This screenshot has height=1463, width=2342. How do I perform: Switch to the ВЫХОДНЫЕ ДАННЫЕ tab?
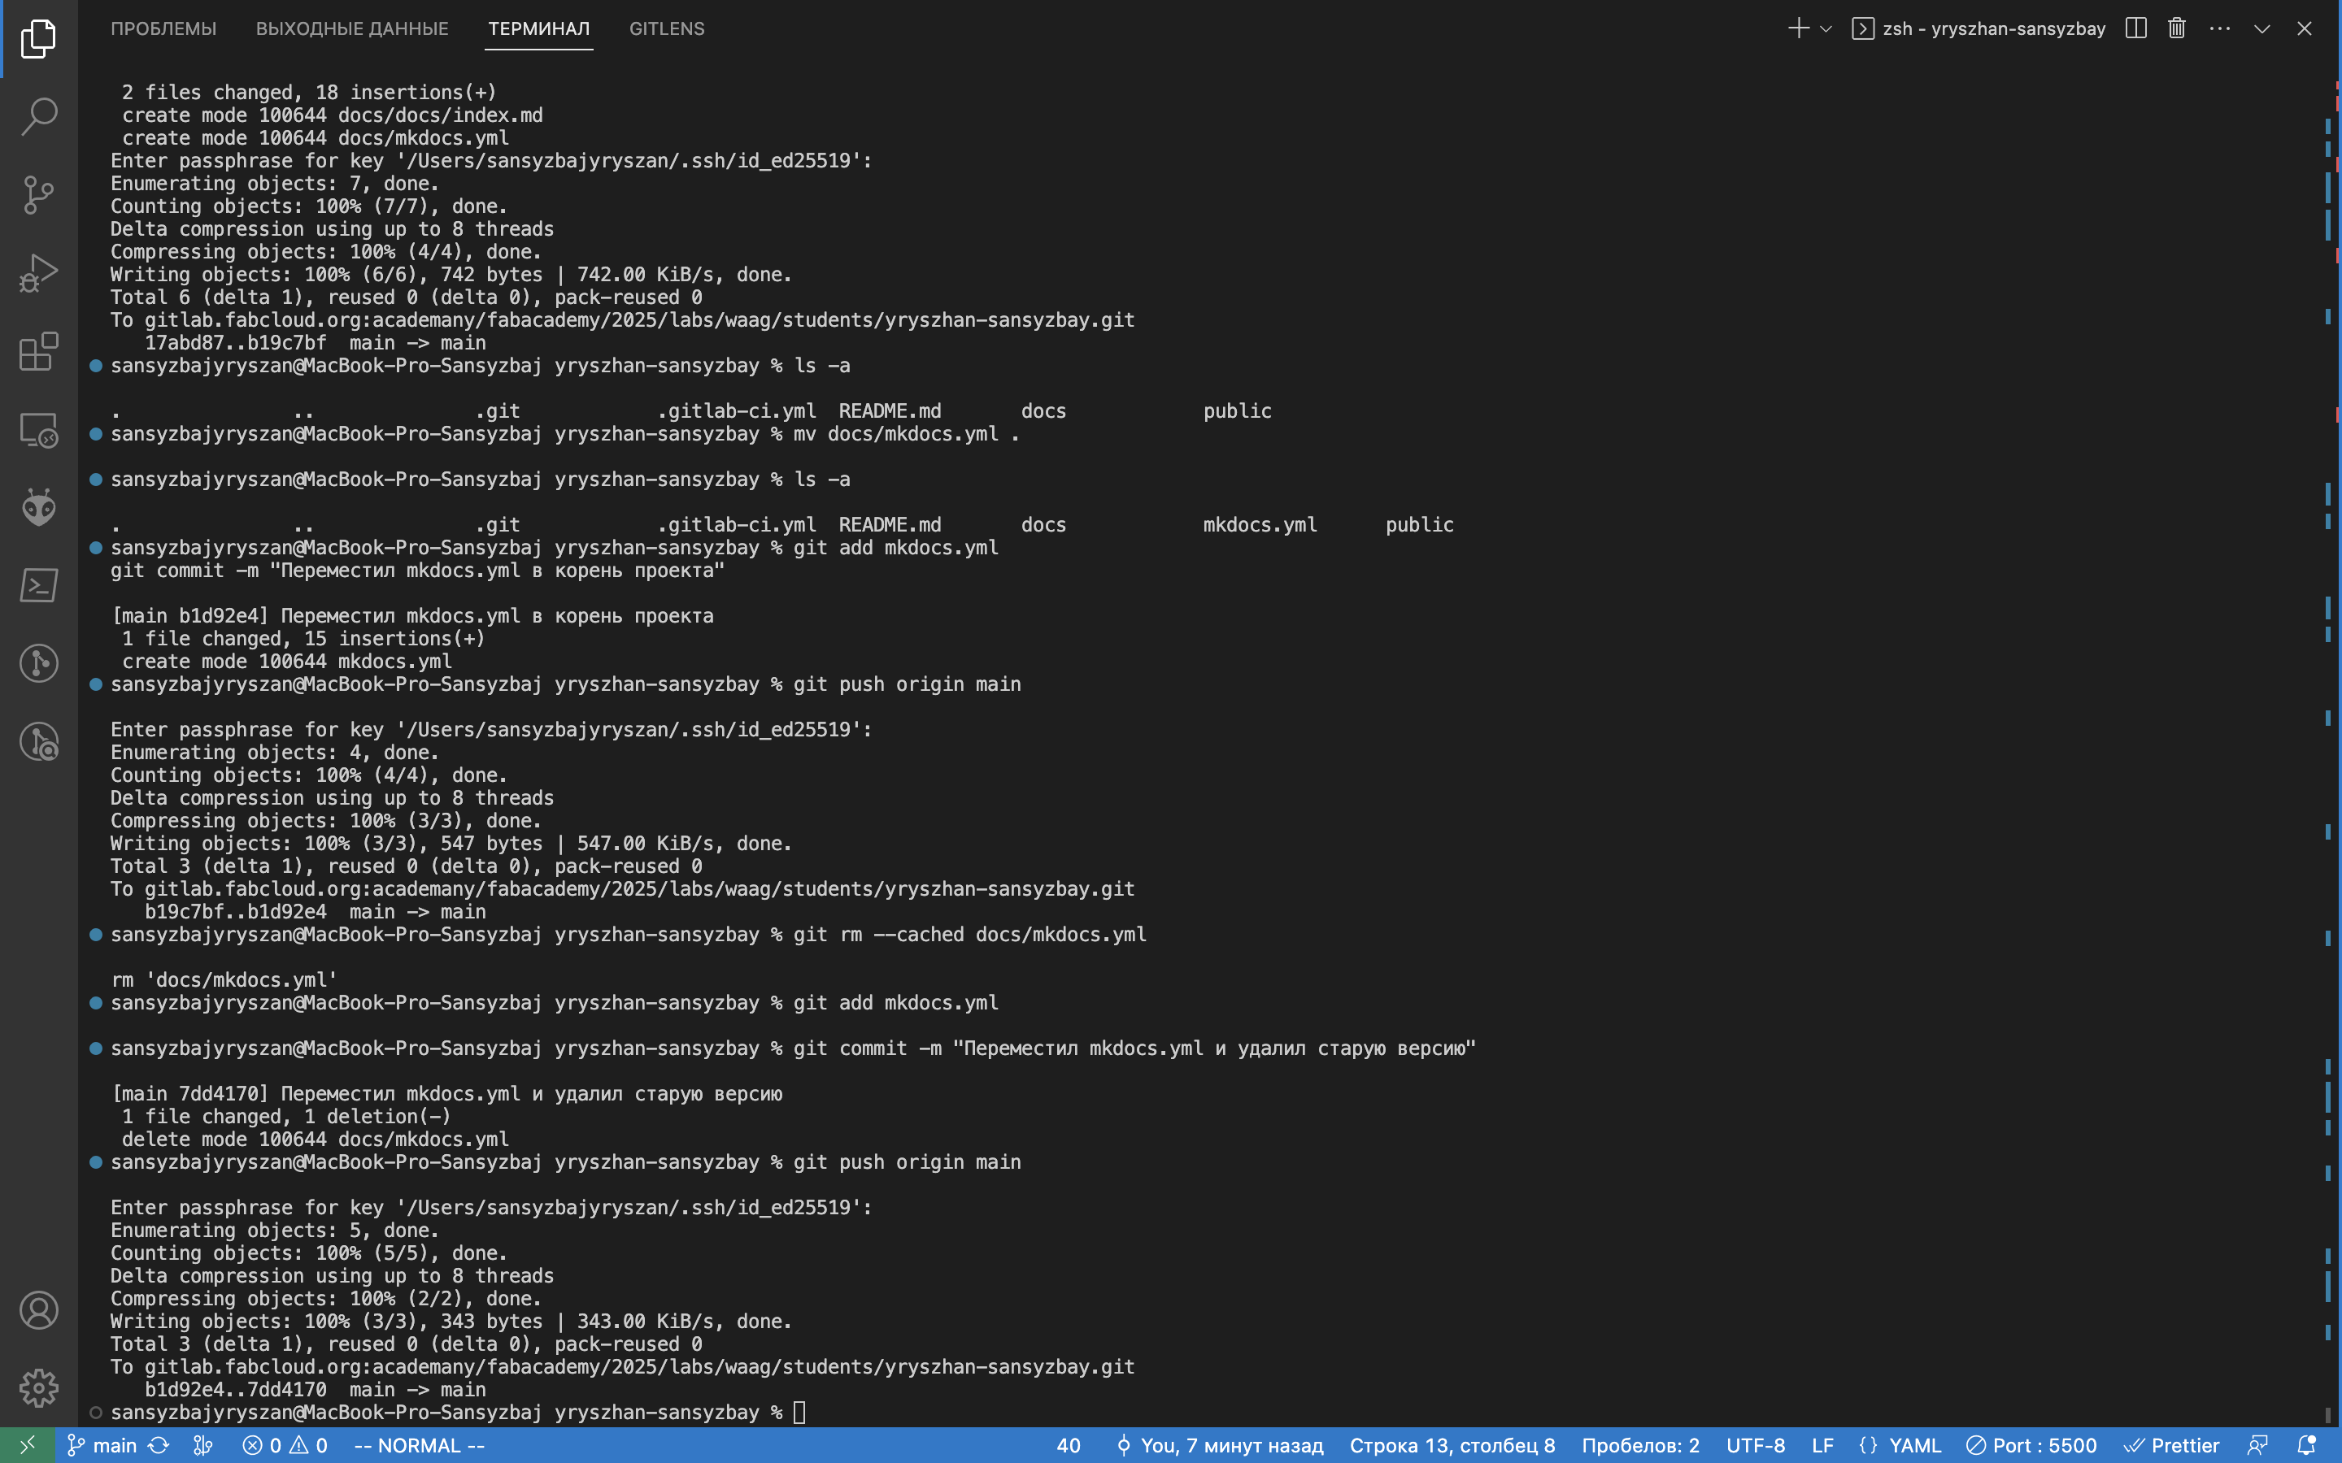click(x=352, y=28)
